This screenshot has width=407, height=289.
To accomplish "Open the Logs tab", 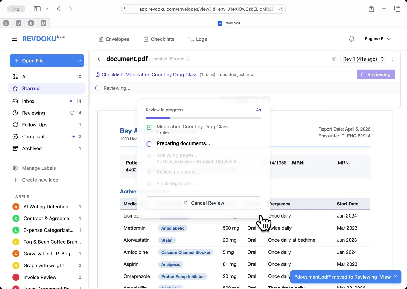I will pos(198,39).
